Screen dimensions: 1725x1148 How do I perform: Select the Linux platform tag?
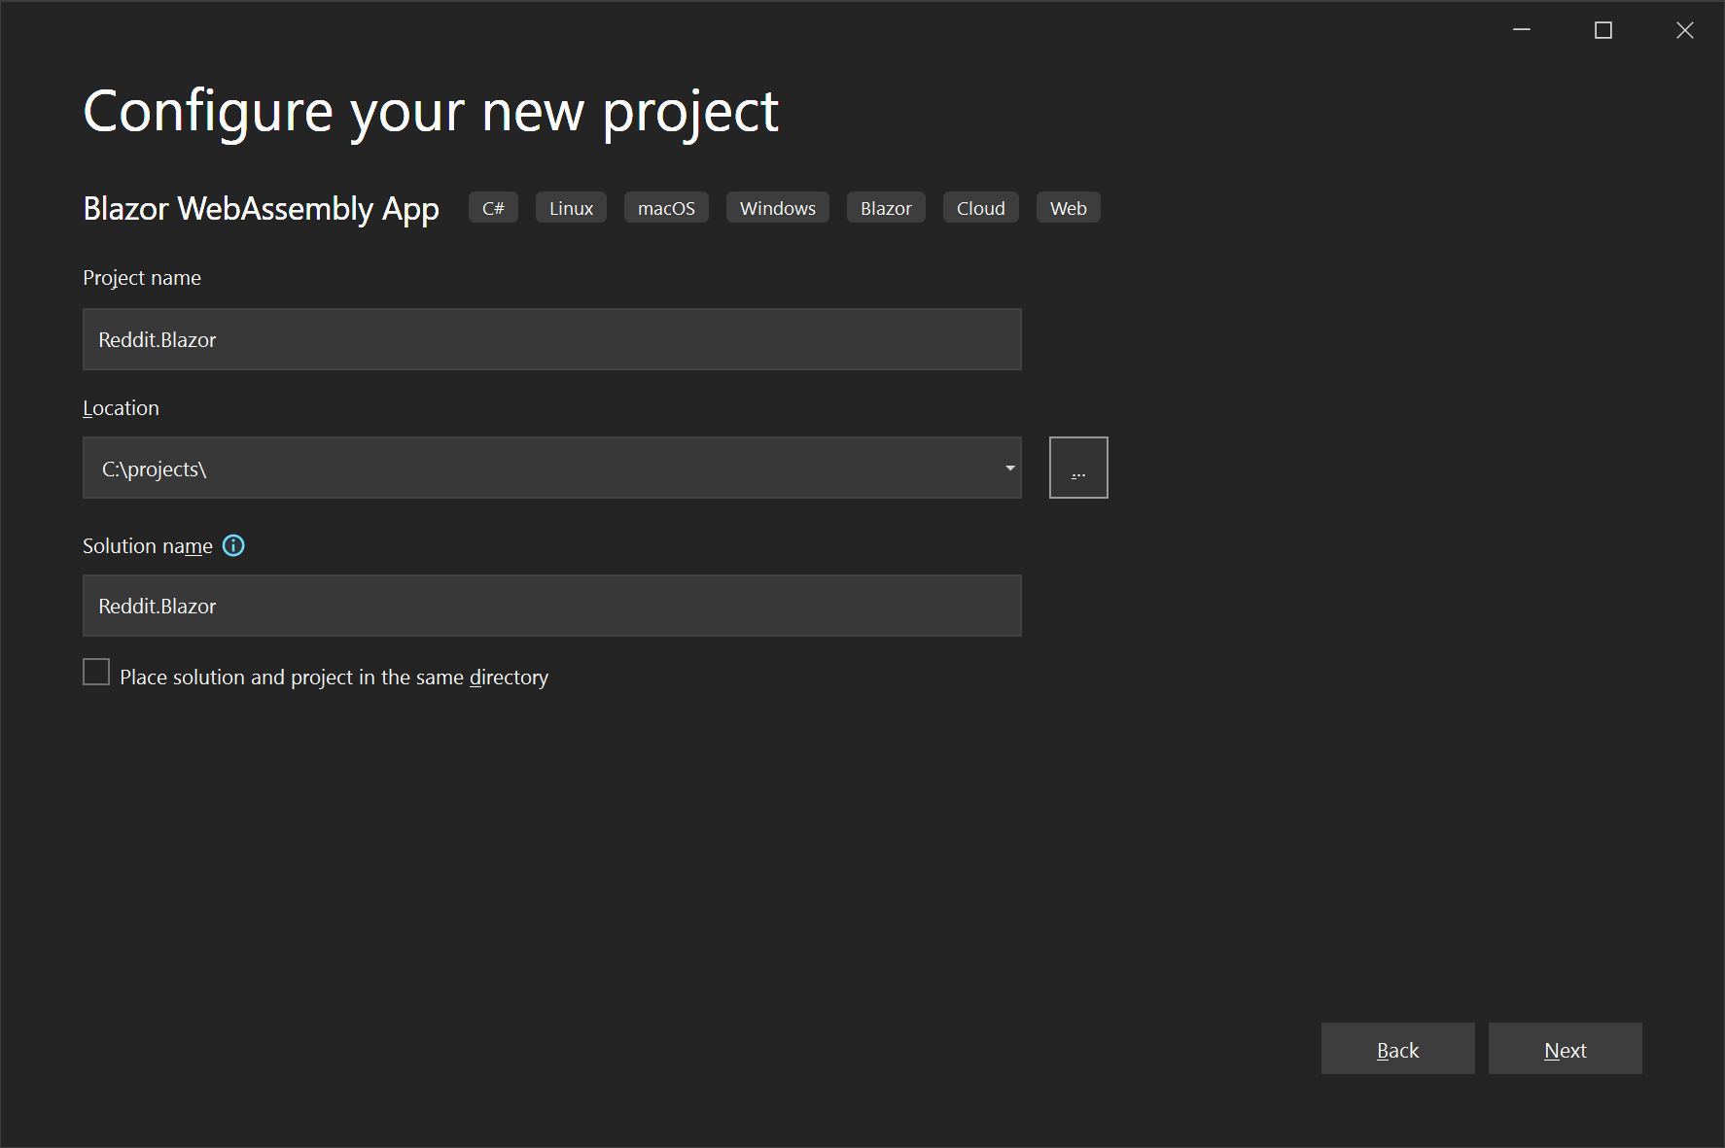coord(571,207)
